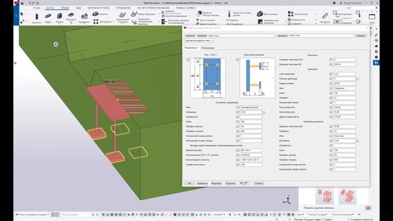Click the Undo arrow in title bar
The image size is (393, 221).
pos(29,3)
